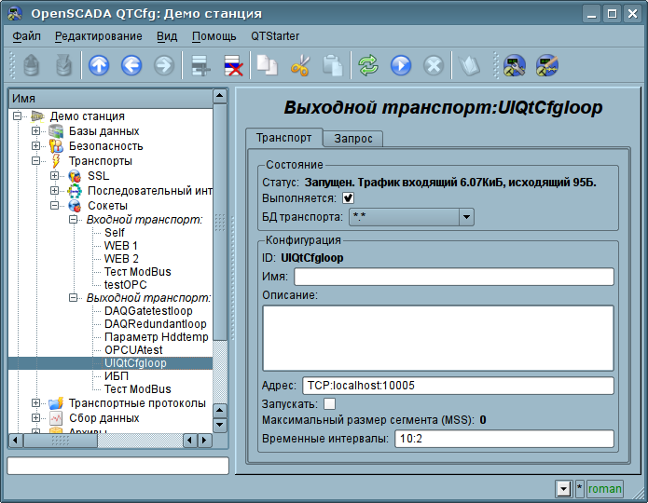Screen dimensions: 648x503
Task: Stop periodic update with the cross icon
Action: (x=434, y=65)
